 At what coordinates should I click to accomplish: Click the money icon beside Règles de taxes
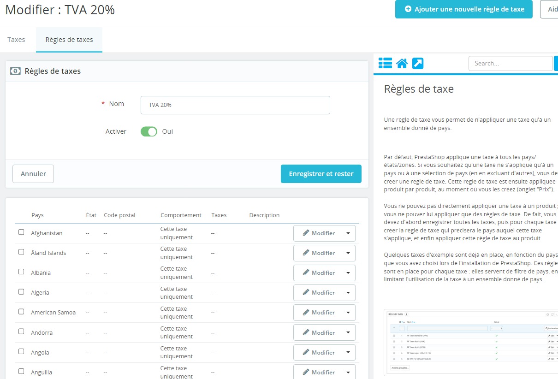pos(15,71)
